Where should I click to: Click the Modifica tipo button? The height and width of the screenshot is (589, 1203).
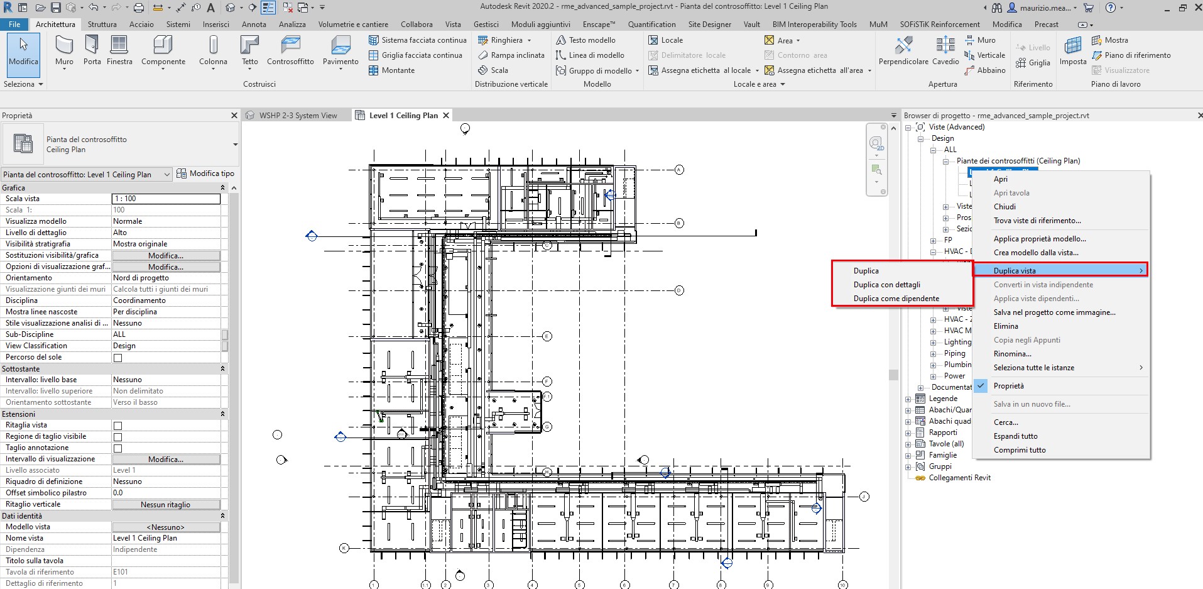tap(206, 173)
